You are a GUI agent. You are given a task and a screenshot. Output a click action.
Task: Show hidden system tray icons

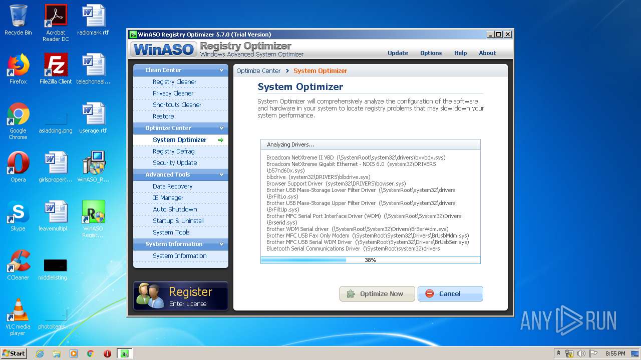558,353
